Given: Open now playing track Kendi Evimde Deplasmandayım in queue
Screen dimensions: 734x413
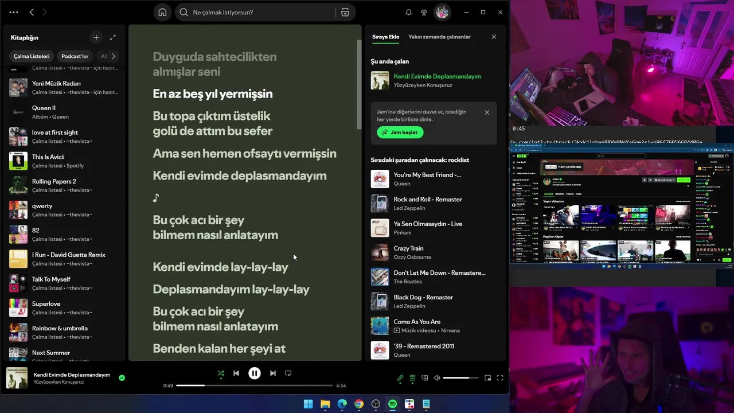Looking at the screenshot, I should pos(437,76).
